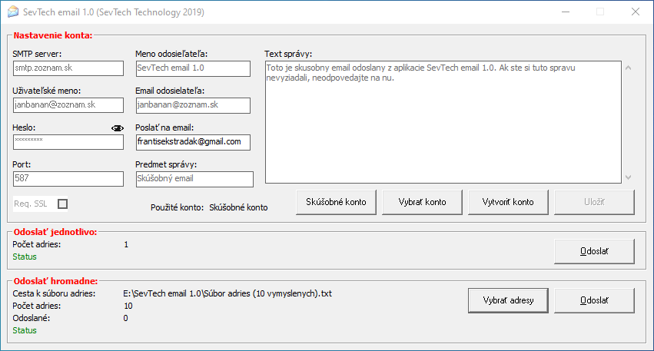Focus the Heslo password field

[x=68, y=142]
